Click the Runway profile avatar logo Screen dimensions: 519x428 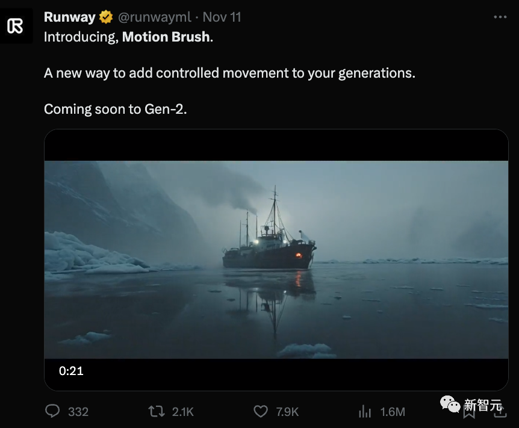[x=16, y=26]
